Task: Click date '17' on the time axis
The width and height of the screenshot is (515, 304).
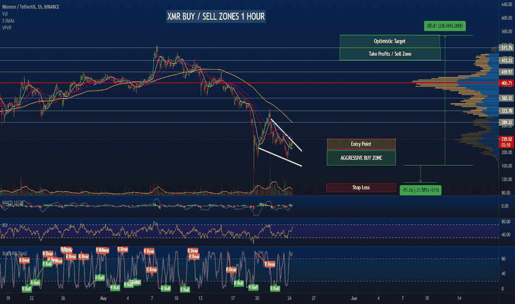Action: click(233, 298)
